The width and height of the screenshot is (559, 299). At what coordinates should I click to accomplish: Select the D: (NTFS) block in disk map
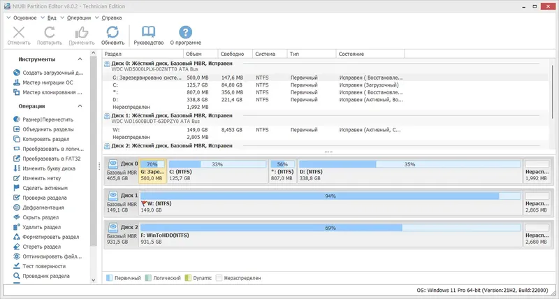tap(409, 171)
